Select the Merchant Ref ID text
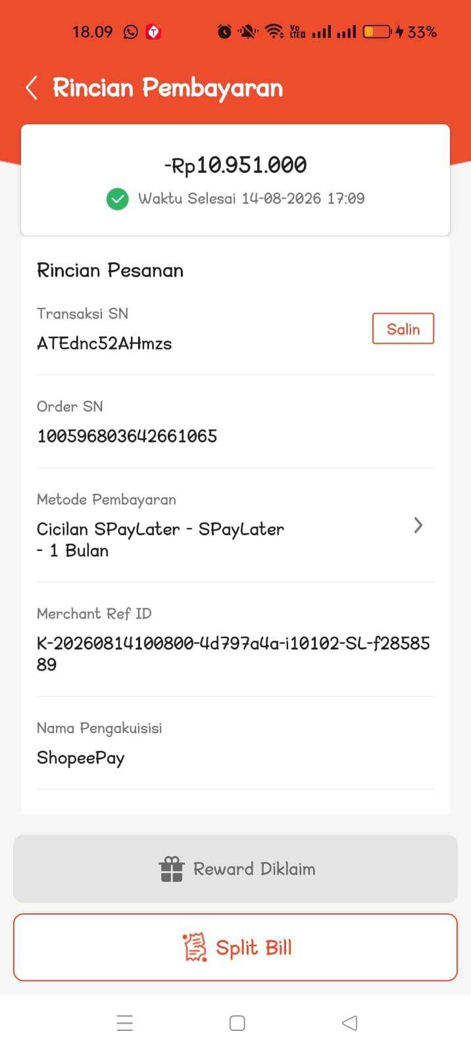The image size is (471, 1052). [234, 654]
